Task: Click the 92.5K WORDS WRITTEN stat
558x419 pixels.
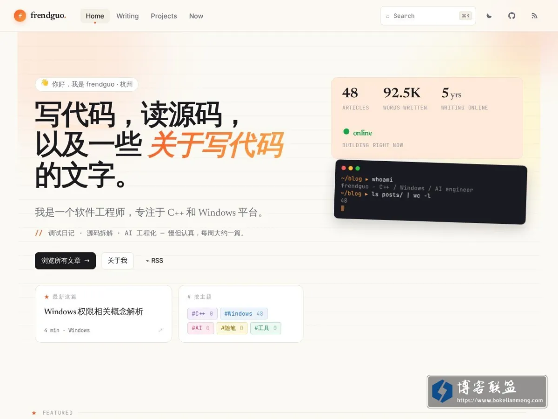Action: tap(405, 99)
